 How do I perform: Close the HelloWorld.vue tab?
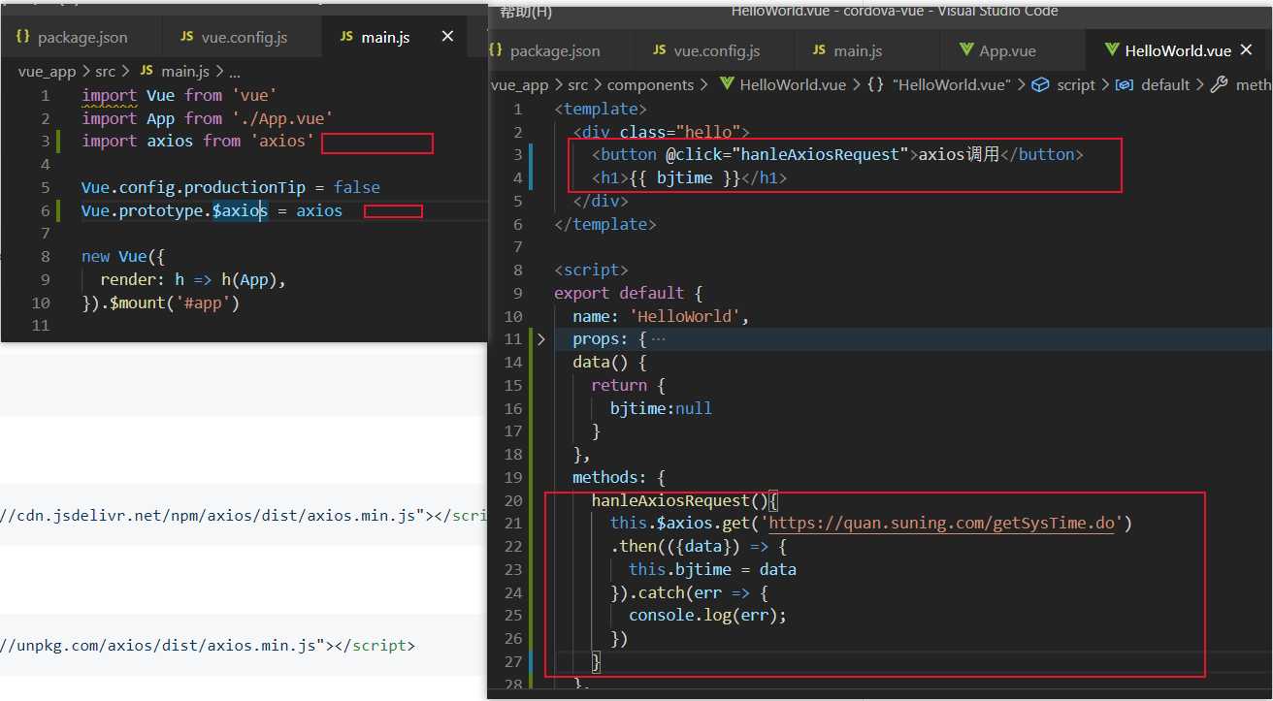pyautogui.click(x=1247, y=50)
